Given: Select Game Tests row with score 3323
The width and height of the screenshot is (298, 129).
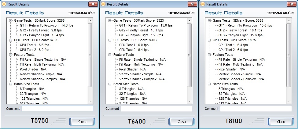Looking at the screenshot, I should pyautogui.click(x=139, y=20).
